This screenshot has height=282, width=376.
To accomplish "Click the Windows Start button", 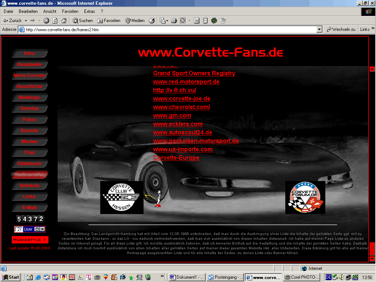I will point(11,277).
